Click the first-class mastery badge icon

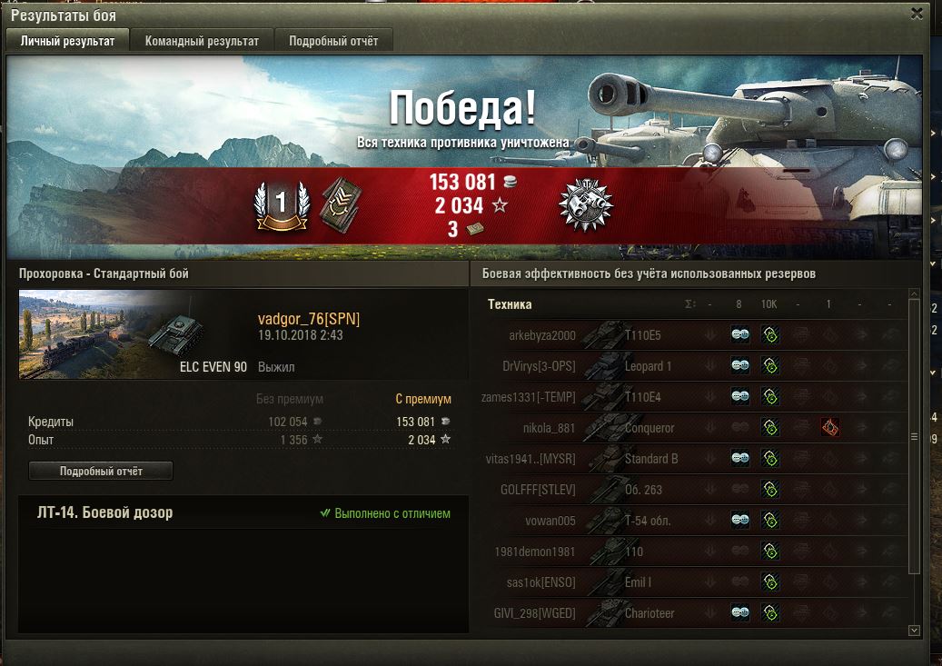point(282,206)
